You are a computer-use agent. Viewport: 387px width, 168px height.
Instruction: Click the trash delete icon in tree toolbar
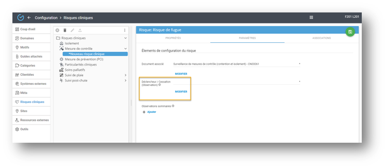[65, 30]
